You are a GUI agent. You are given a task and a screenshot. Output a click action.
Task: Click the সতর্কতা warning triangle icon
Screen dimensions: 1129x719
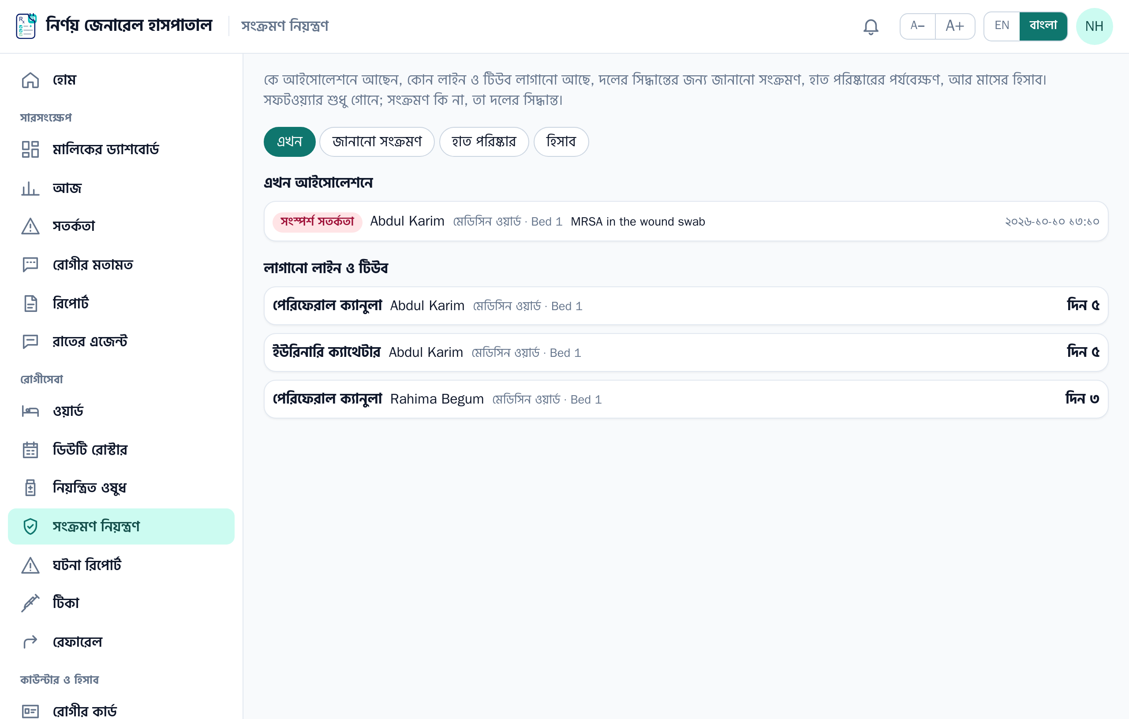pos(30,226)
